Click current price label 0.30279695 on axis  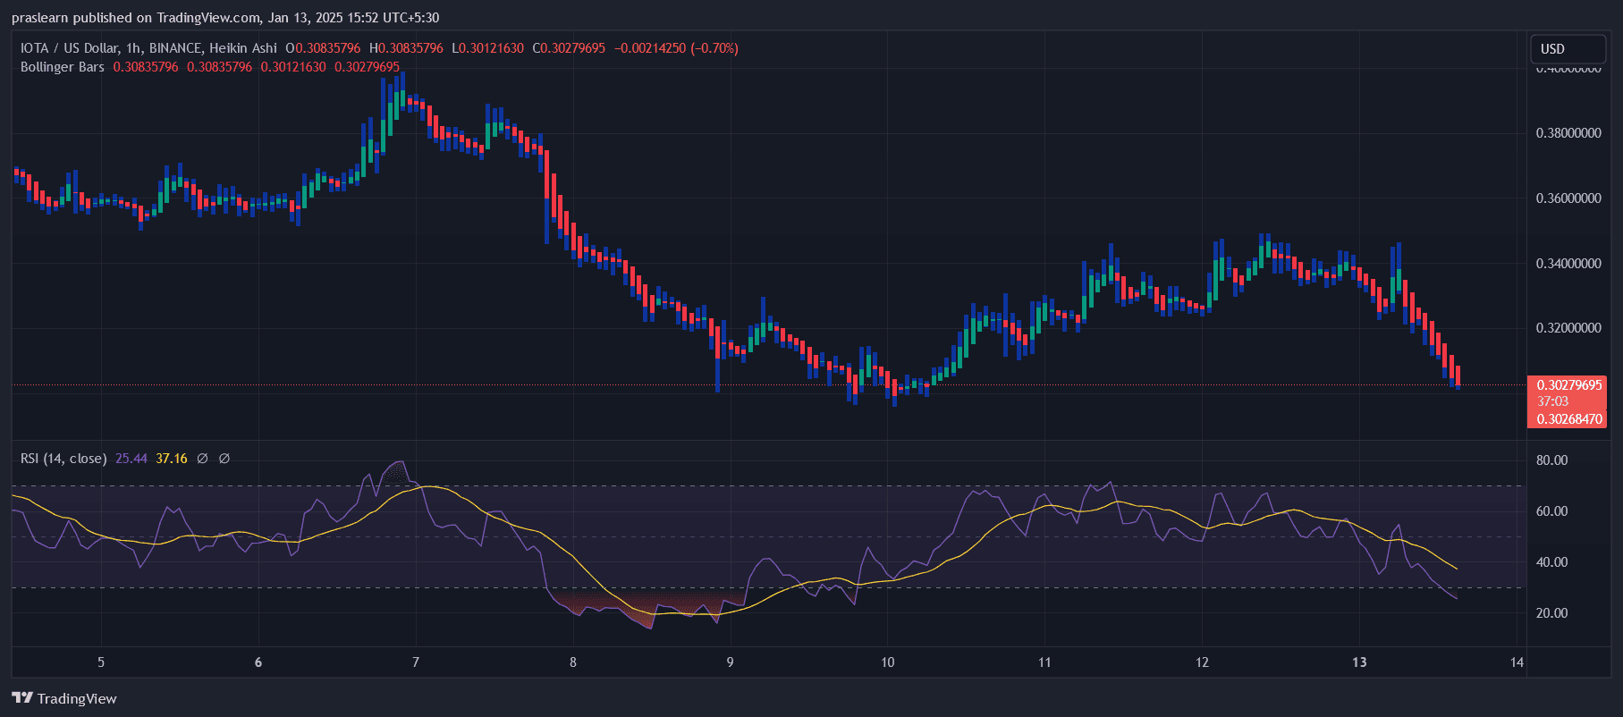coord(1568,385)
